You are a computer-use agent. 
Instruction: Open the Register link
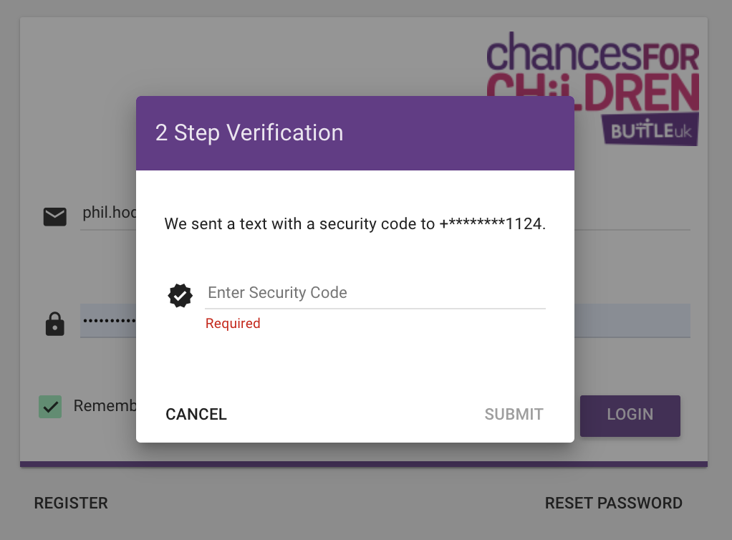tap(71, 503)
